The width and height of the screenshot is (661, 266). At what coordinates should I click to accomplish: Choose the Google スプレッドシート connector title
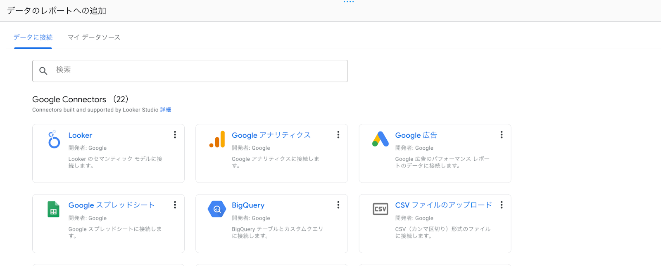pyautogui.click(x=112, y=205)
